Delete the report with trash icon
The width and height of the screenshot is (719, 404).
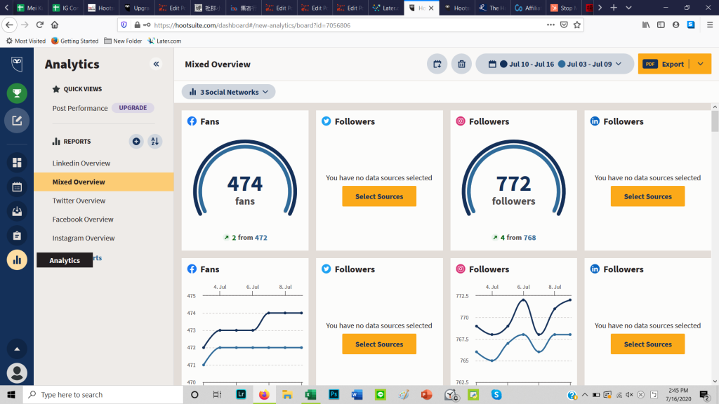point(461,64)
